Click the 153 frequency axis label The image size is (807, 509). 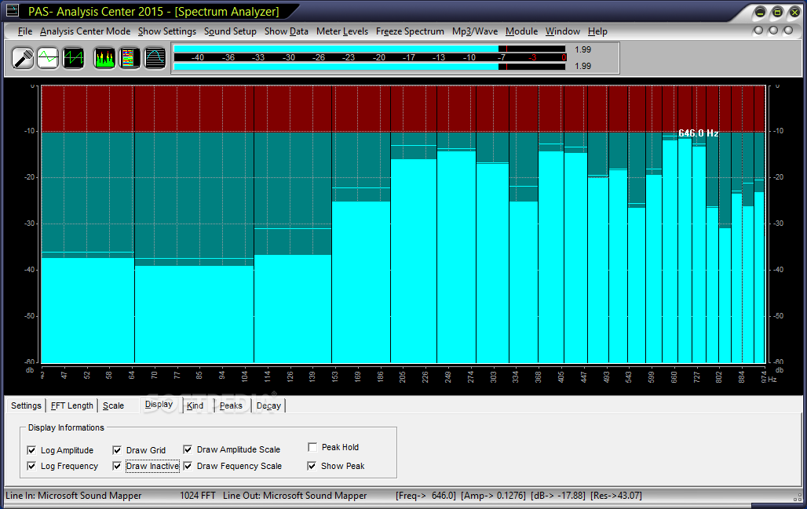click(335, 376)
